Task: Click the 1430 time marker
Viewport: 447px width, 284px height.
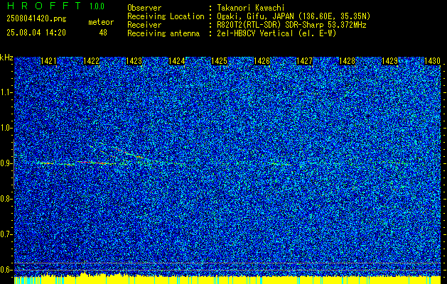Action: pyautogui.click(x=433, y=60)
